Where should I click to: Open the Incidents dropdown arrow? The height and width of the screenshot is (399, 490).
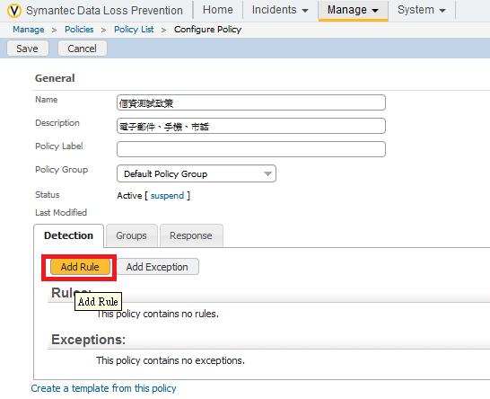[x=305, y=10]
